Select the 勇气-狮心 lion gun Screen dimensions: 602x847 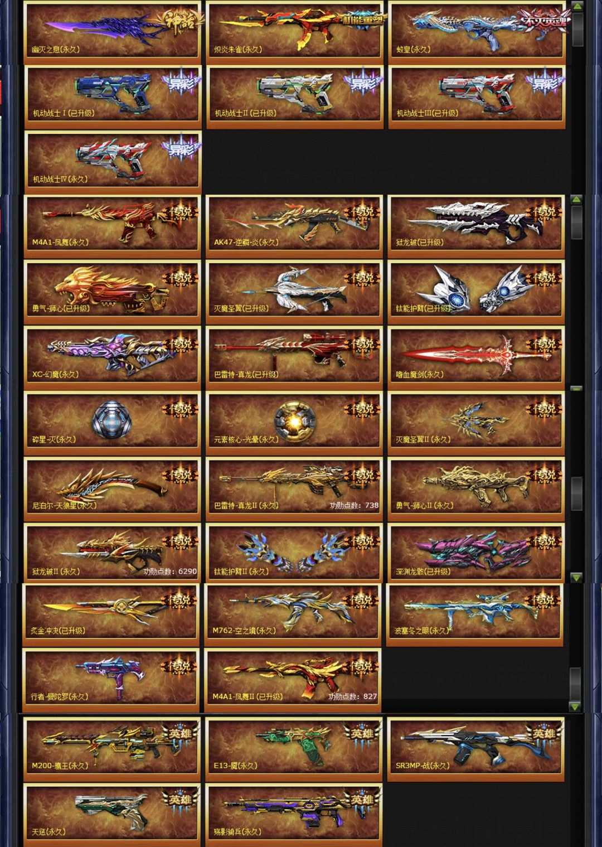point(113,292)
